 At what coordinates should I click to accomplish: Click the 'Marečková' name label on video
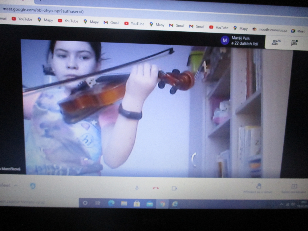pyautogui.click(x=11, y=169)
